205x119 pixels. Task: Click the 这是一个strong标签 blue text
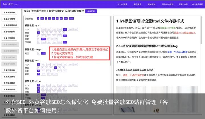coord(177,52)
